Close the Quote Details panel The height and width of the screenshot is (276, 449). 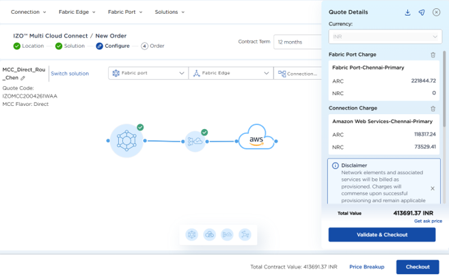436,12
